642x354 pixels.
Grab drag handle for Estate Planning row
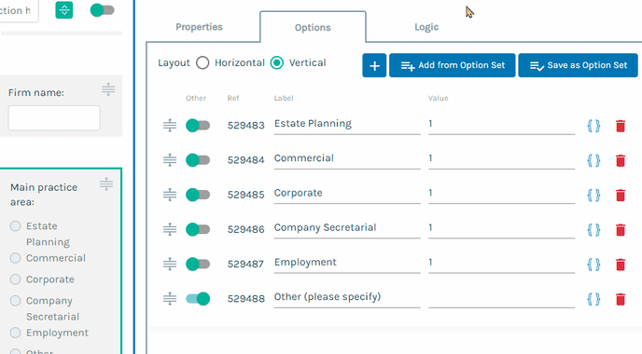[170, 125]
